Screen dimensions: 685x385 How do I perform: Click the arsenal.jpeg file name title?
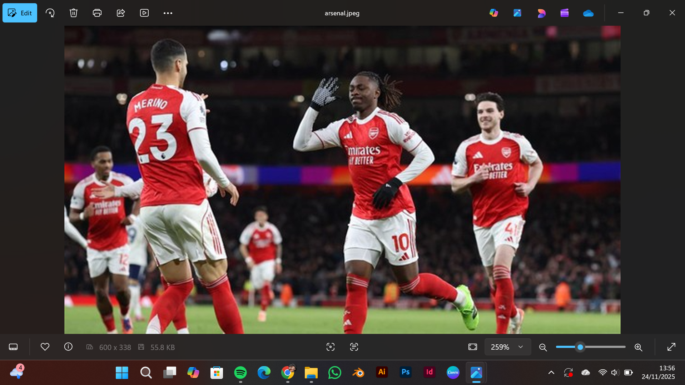click(342, 13)
